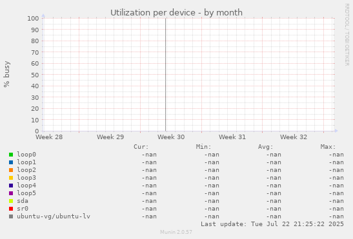This screenshot has width=353, height=239.
Task: Click sr0 Avg value -nan
Action: pos(274,209)
